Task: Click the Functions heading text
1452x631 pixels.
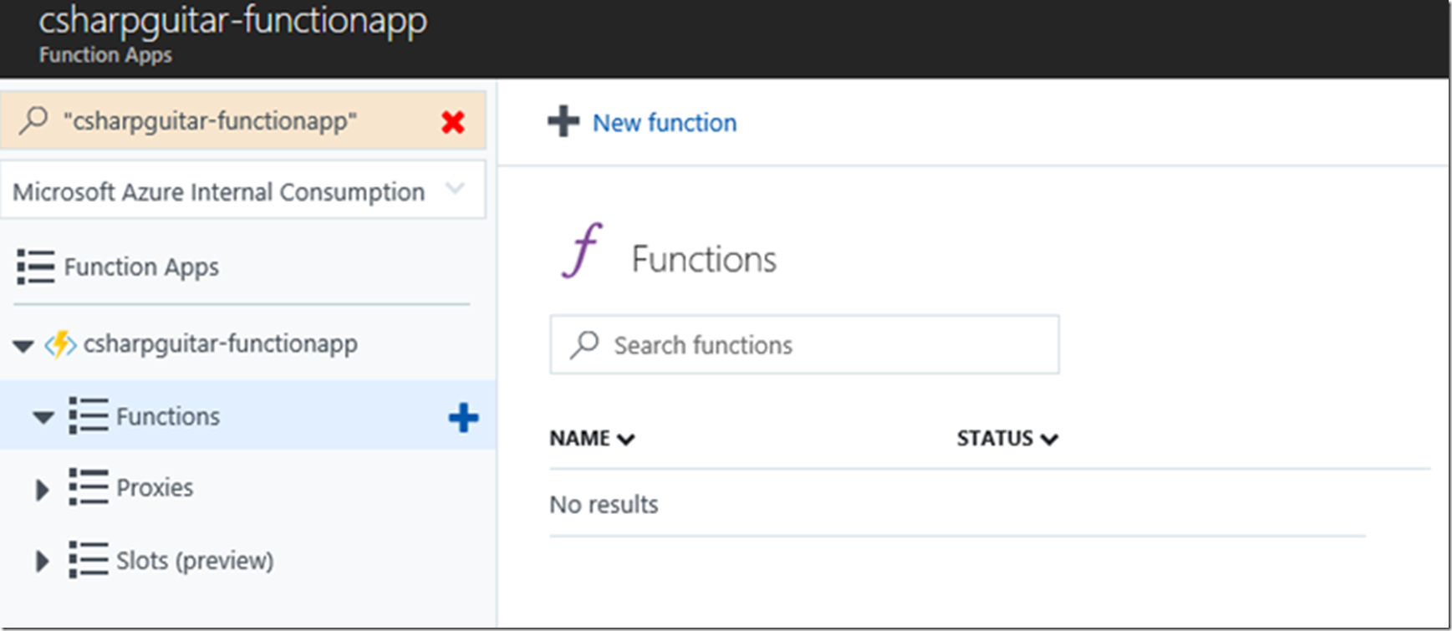Action: [704, 259]
